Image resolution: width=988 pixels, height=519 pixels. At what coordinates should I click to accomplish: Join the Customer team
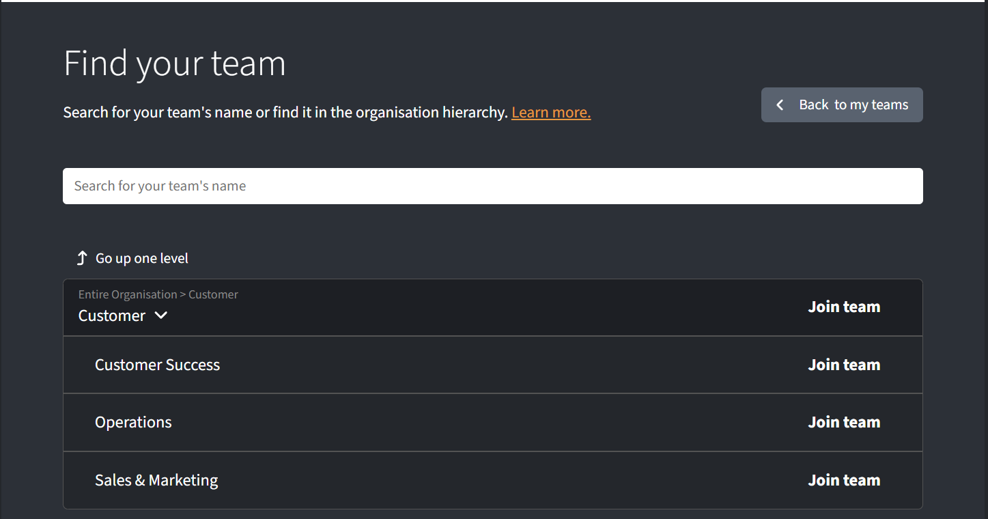pyautogui.click(x=844, y=307)
